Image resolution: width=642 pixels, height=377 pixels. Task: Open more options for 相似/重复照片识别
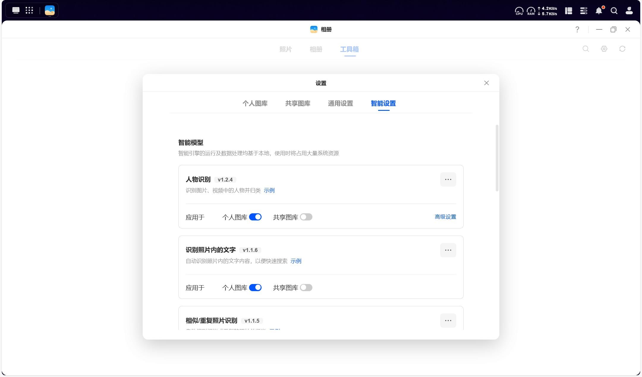click(448, 321)
